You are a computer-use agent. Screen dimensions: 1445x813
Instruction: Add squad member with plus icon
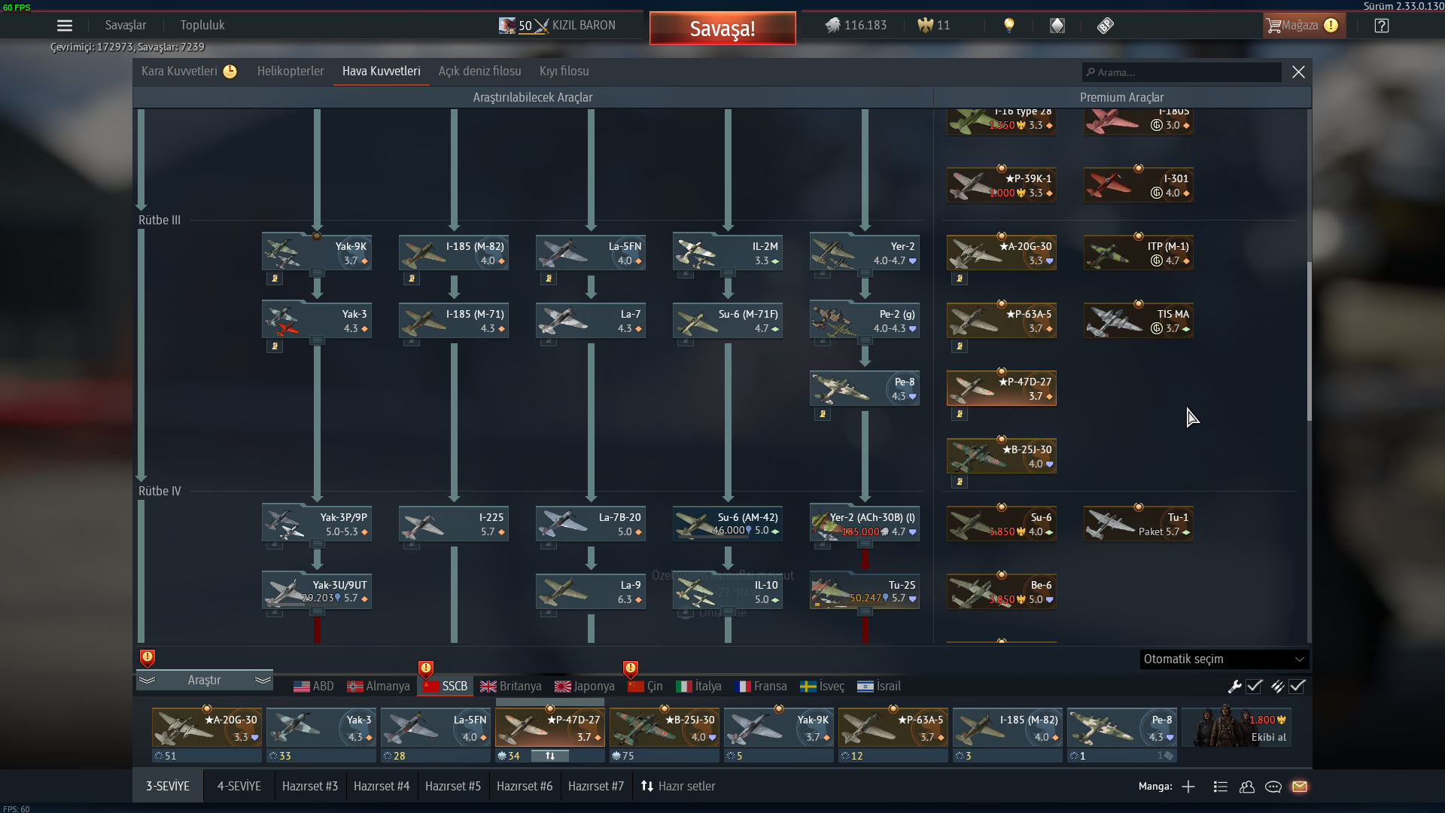[1188, 787]
